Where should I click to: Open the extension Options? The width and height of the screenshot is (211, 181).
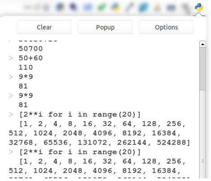pyautogui.click(x=166, y=27)
